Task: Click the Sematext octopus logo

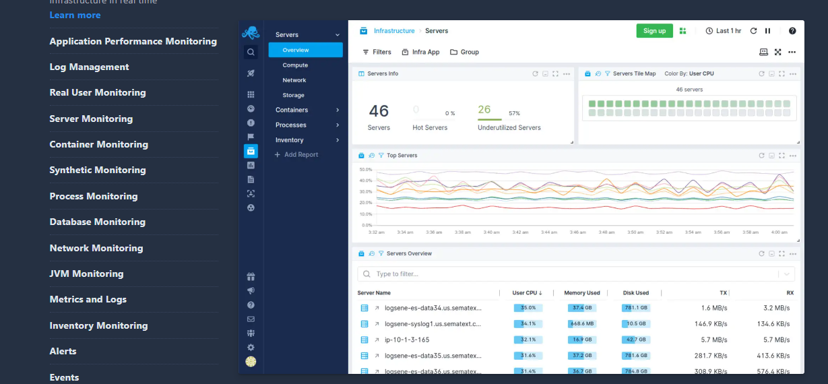Action: pyautogui.click(x=251, y=32)
